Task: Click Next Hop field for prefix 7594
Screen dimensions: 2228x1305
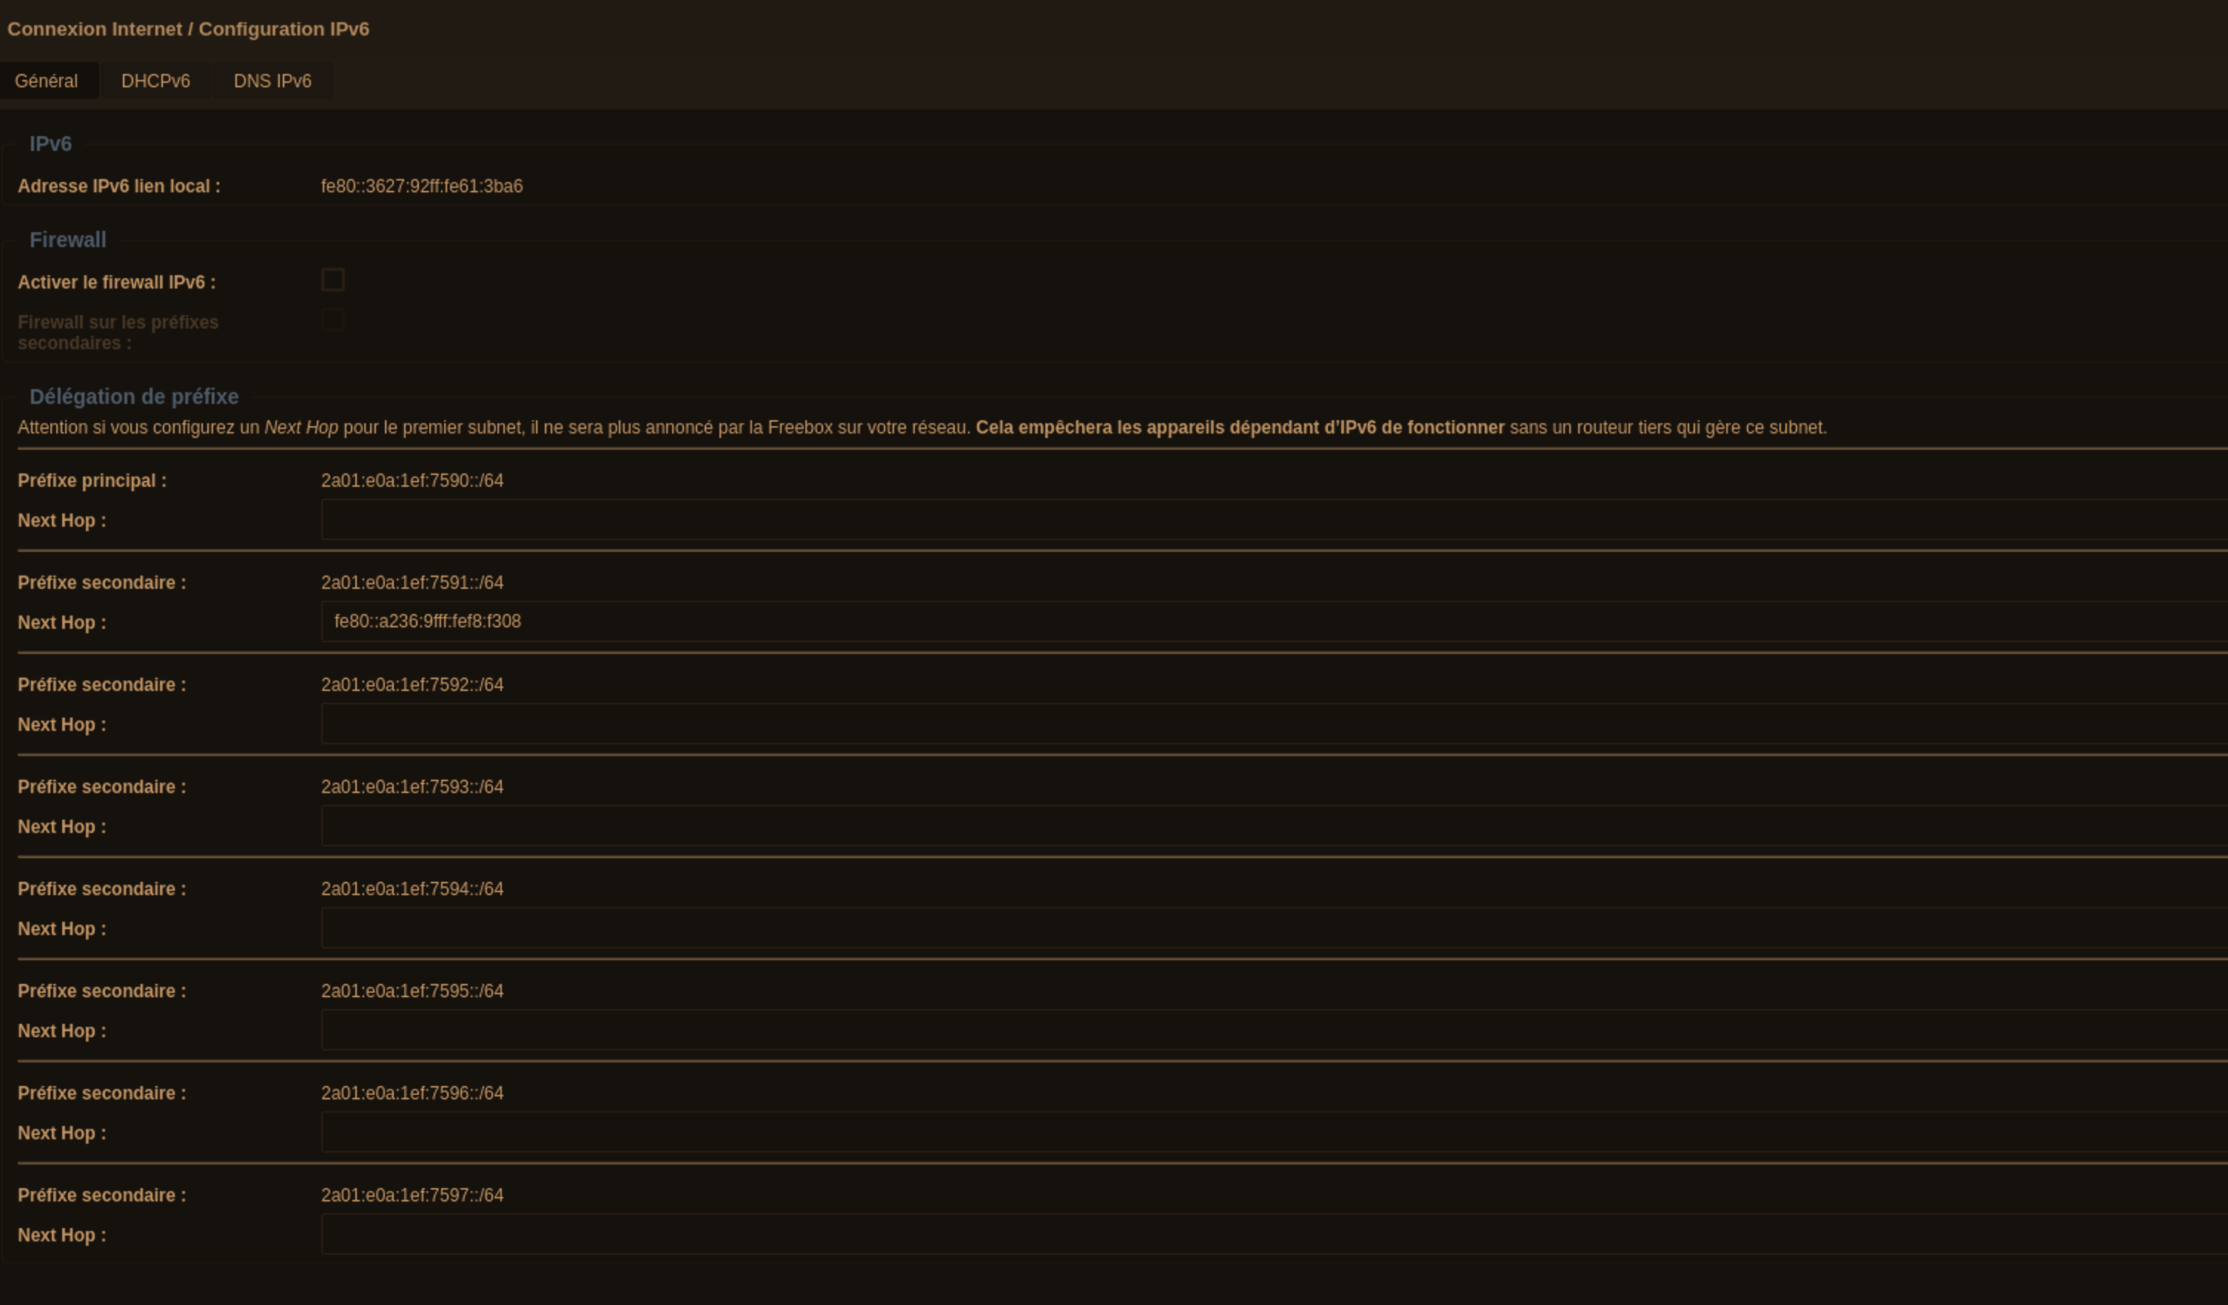Action: point(1274,928)
